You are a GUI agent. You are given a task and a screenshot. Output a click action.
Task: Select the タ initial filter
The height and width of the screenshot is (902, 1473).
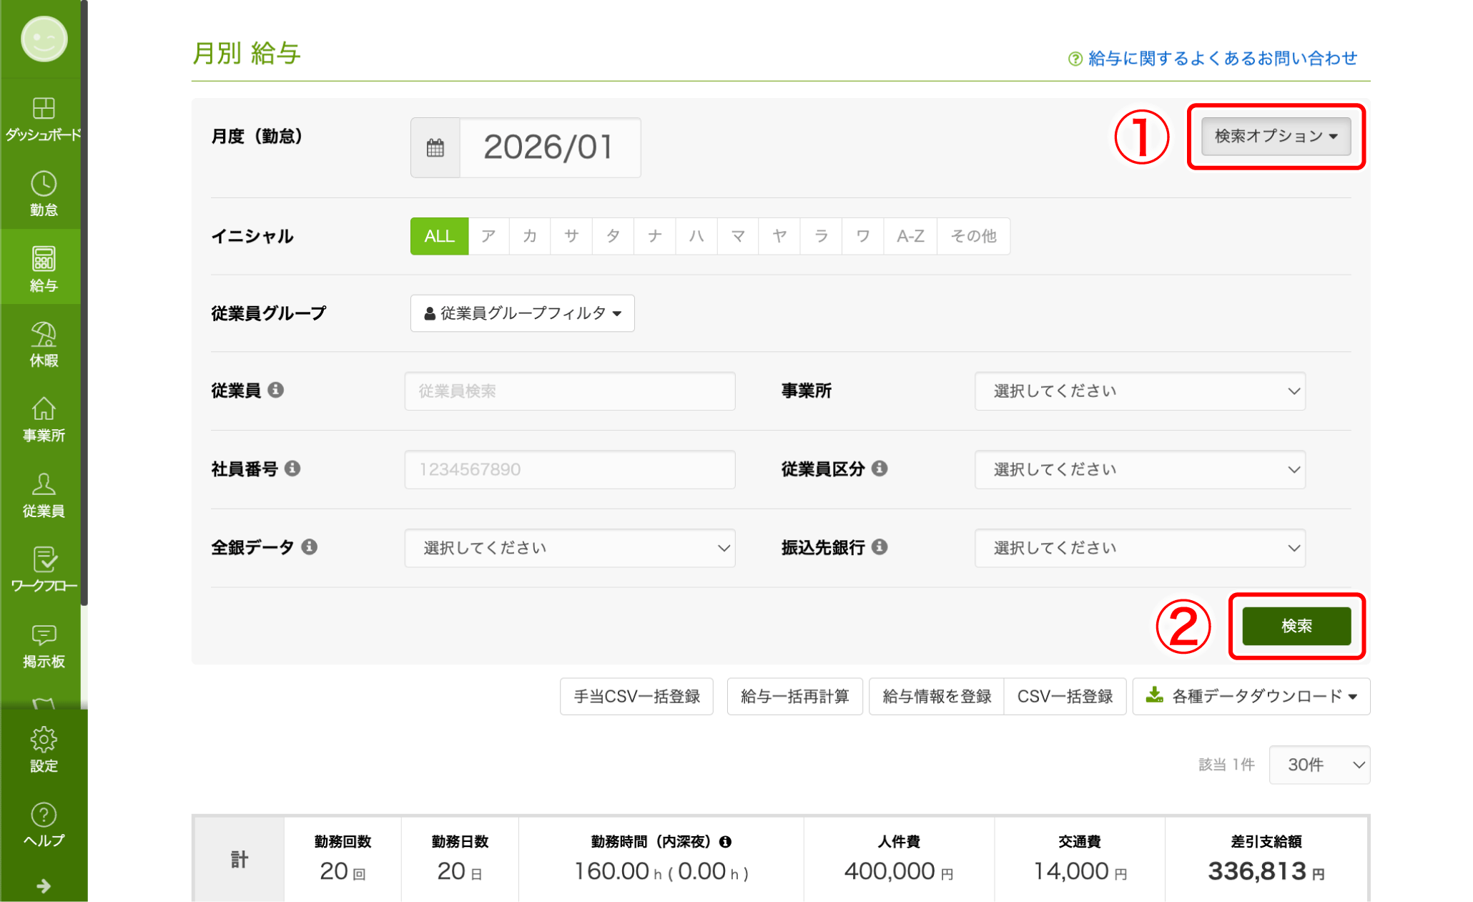click(x=613, y=236)
